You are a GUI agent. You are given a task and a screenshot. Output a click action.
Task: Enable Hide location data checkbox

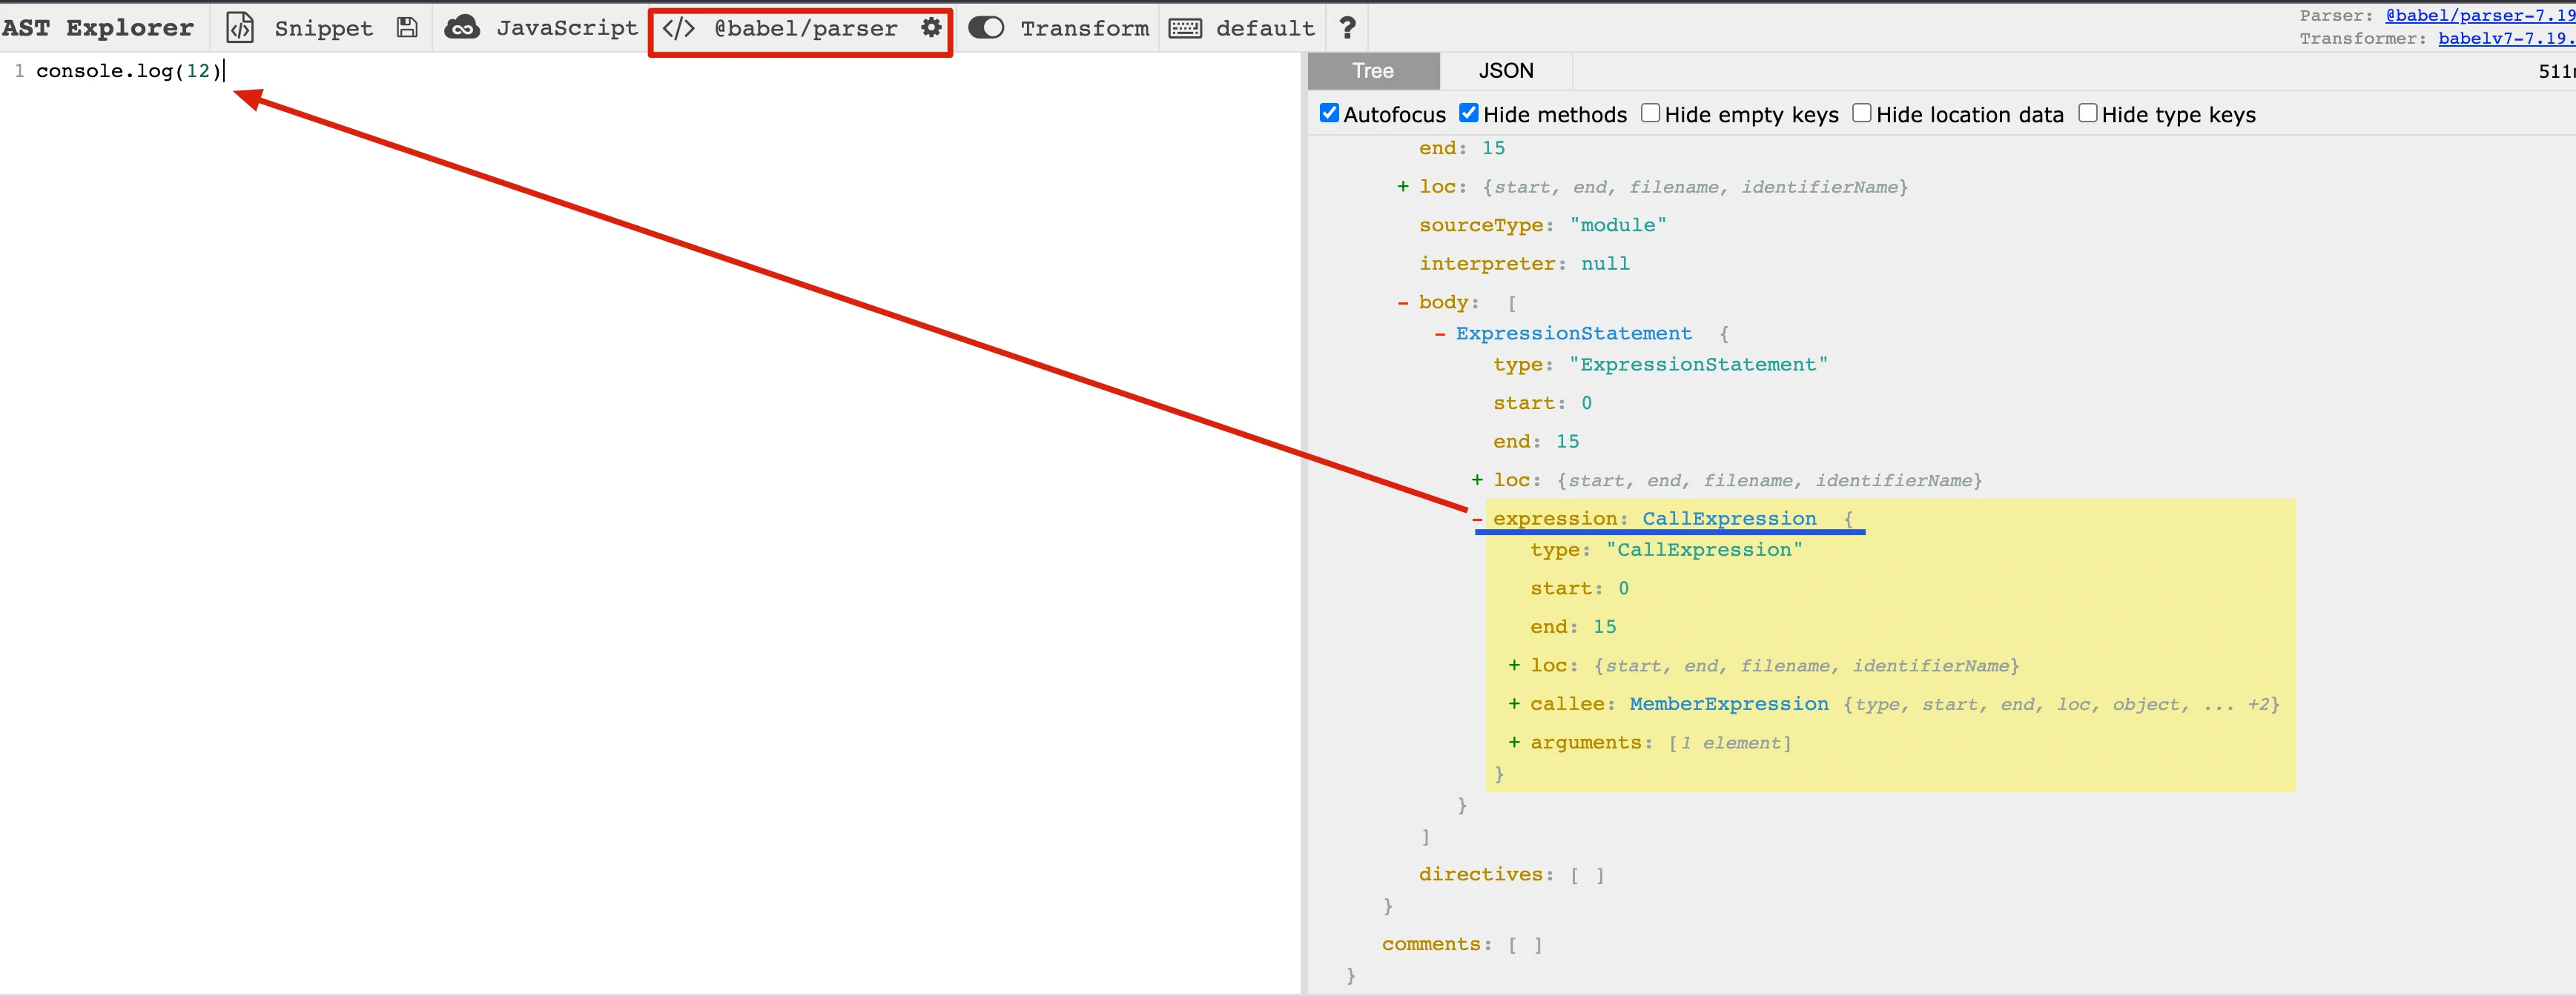pos(1861,113)
